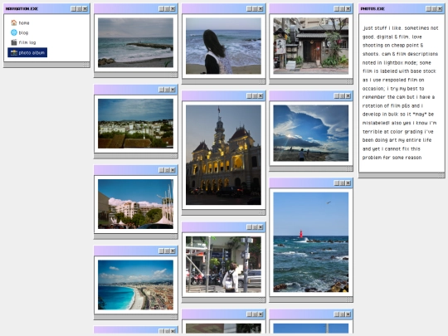Close the street pedestrian photo window

(x=261, y=227)
